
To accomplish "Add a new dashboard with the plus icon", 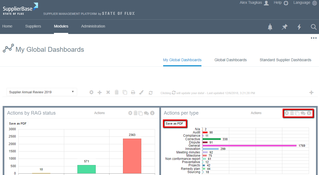I will pos(100,92).
